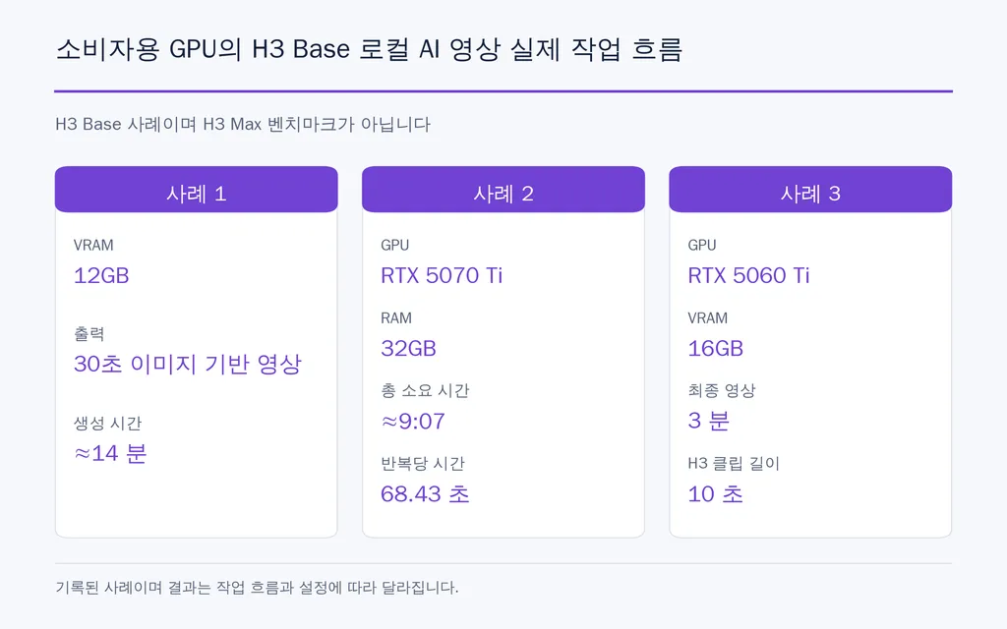Select the 'RTX 5070 Ti' value
1007x629 pixels.
442,275
